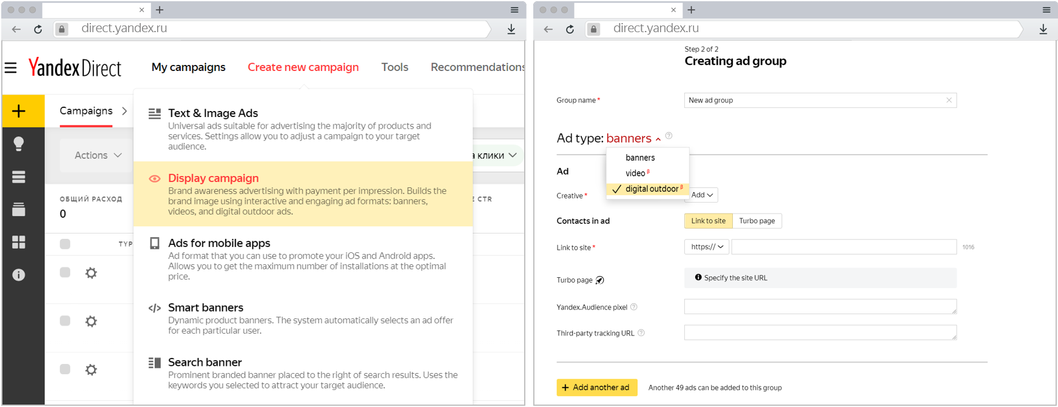Open new tab in left browser window
This screenshot has height=407, width=1058.
tap(160, 10)
